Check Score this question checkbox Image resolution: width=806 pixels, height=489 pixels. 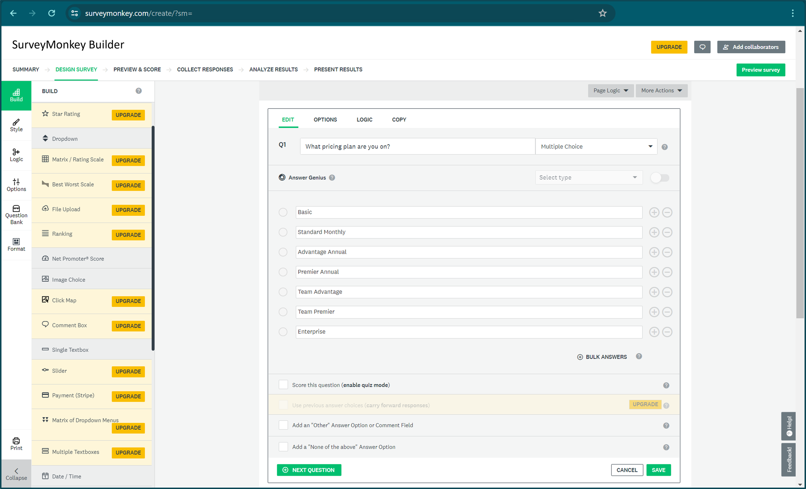point(283,385)
